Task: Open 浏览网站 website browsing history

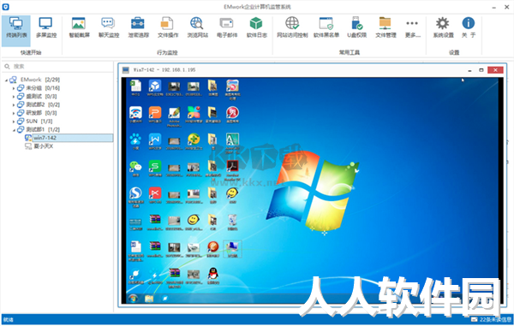Action: tap(197, 28)
